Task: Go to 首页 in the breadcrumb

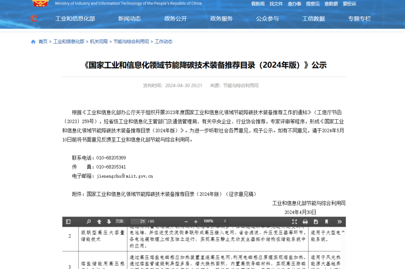Action: [x=43, y=42]
